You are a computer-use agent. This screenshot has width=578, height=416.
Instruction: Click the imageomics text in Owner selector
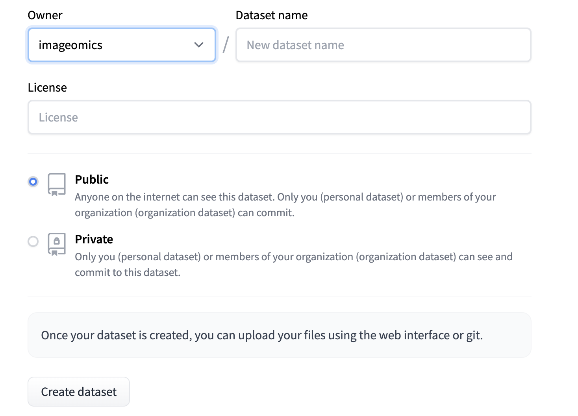(70, 45)
